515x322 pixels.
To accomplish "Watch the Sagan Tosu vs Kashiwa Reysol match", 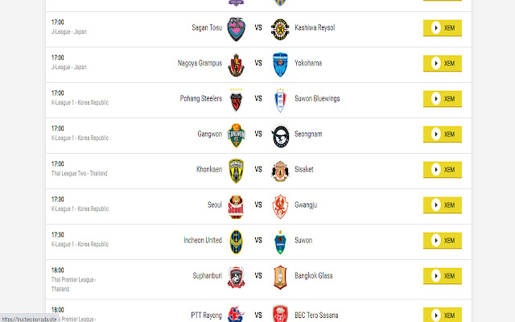I will tap(443, 28).
